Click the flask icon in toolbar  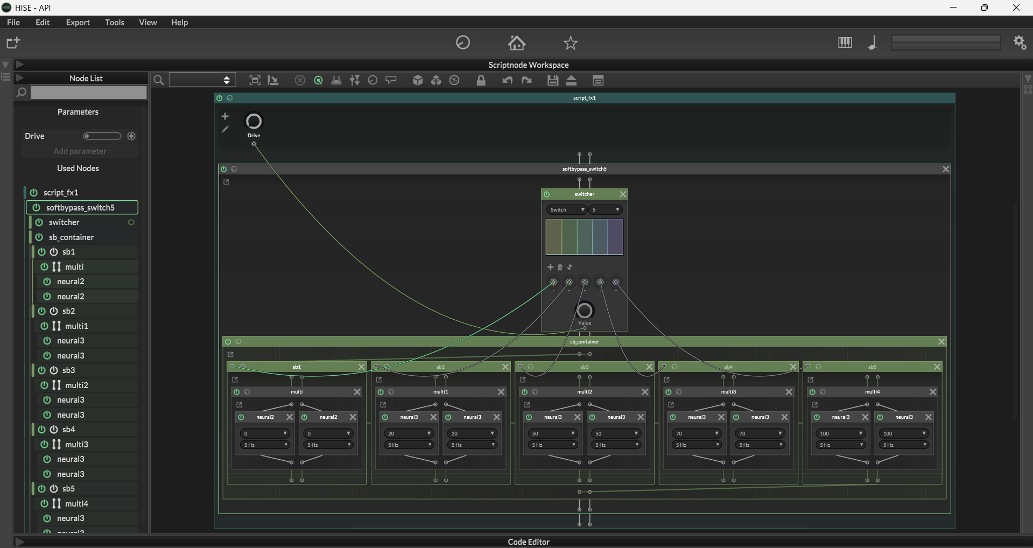pos(336,80)
